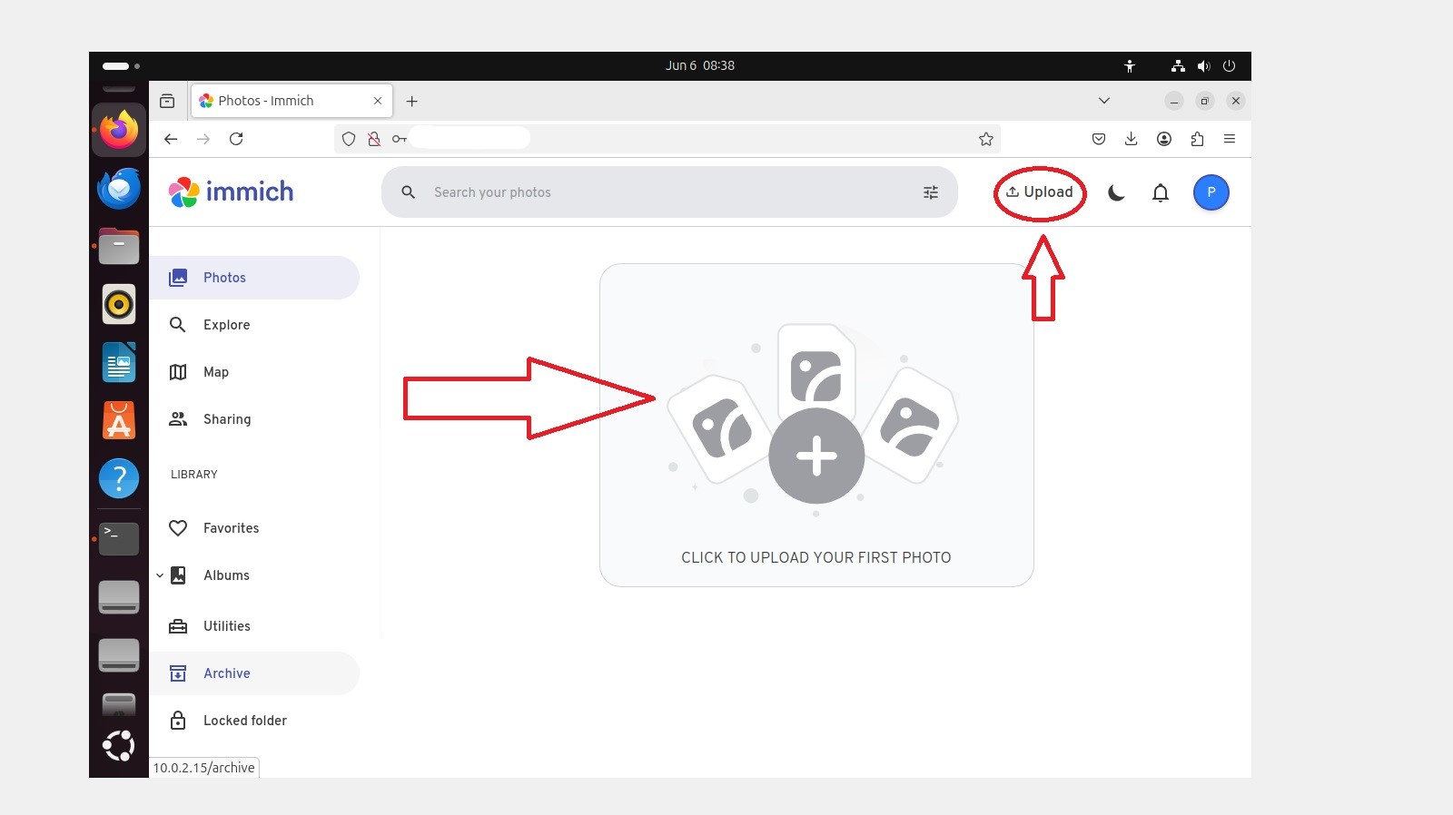Expand the Albums chevron

160,575
